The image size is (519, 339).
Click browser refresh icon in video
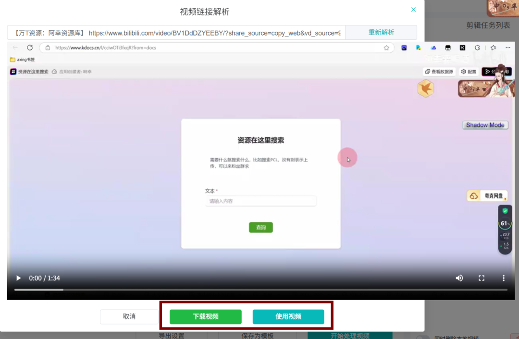click(30, 48)
